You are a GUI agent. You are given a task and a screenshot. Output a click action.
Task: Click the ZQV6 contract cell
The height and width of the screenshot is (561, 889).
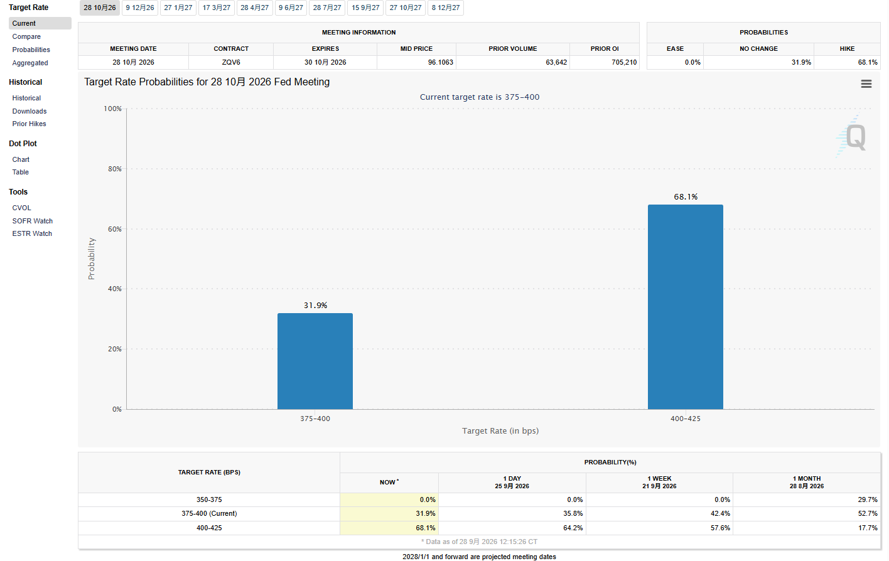click(231, 62)
